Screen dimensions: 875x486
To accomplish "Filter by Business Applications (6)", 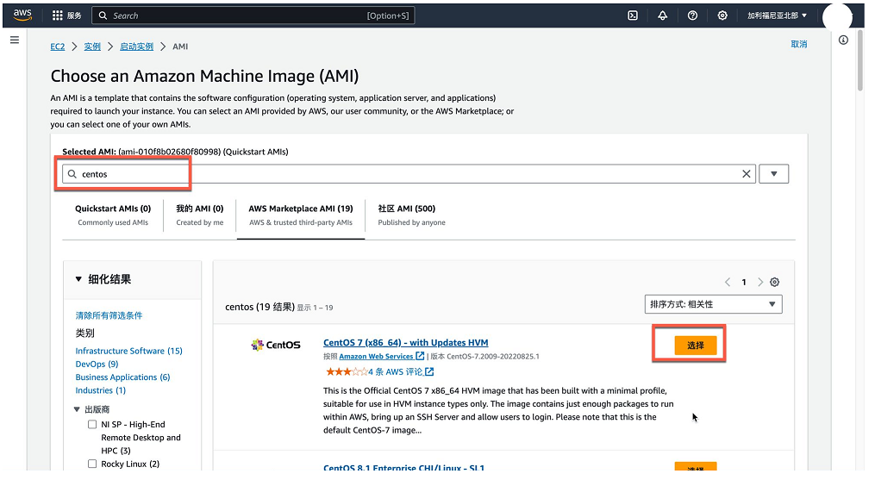I will click(122, 377).
